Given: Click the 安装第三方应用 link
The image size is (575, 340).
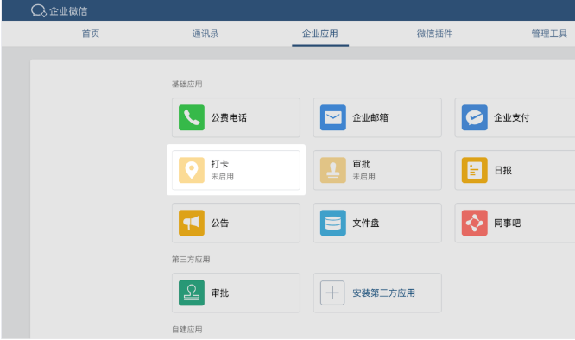Looking at the screenshot, I should (383, 293).
